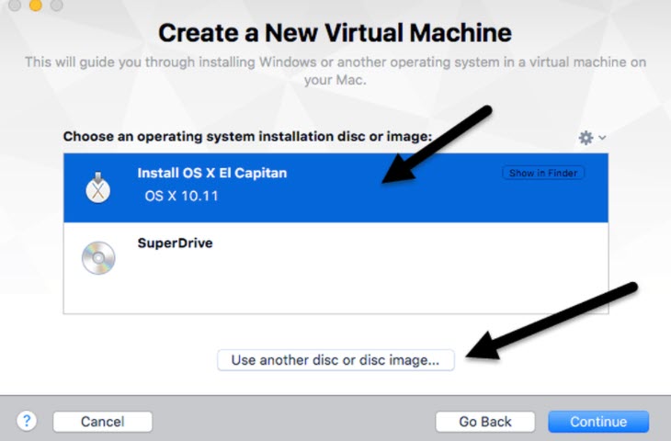Click Show in Finder for El Capitan
The height and width of the screenshot is (441, 671).
pyautogui.click(x=543, y=173)
